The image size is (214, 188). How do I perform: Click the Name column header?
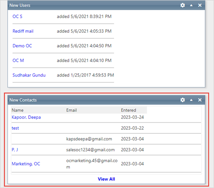pos(17,110)
